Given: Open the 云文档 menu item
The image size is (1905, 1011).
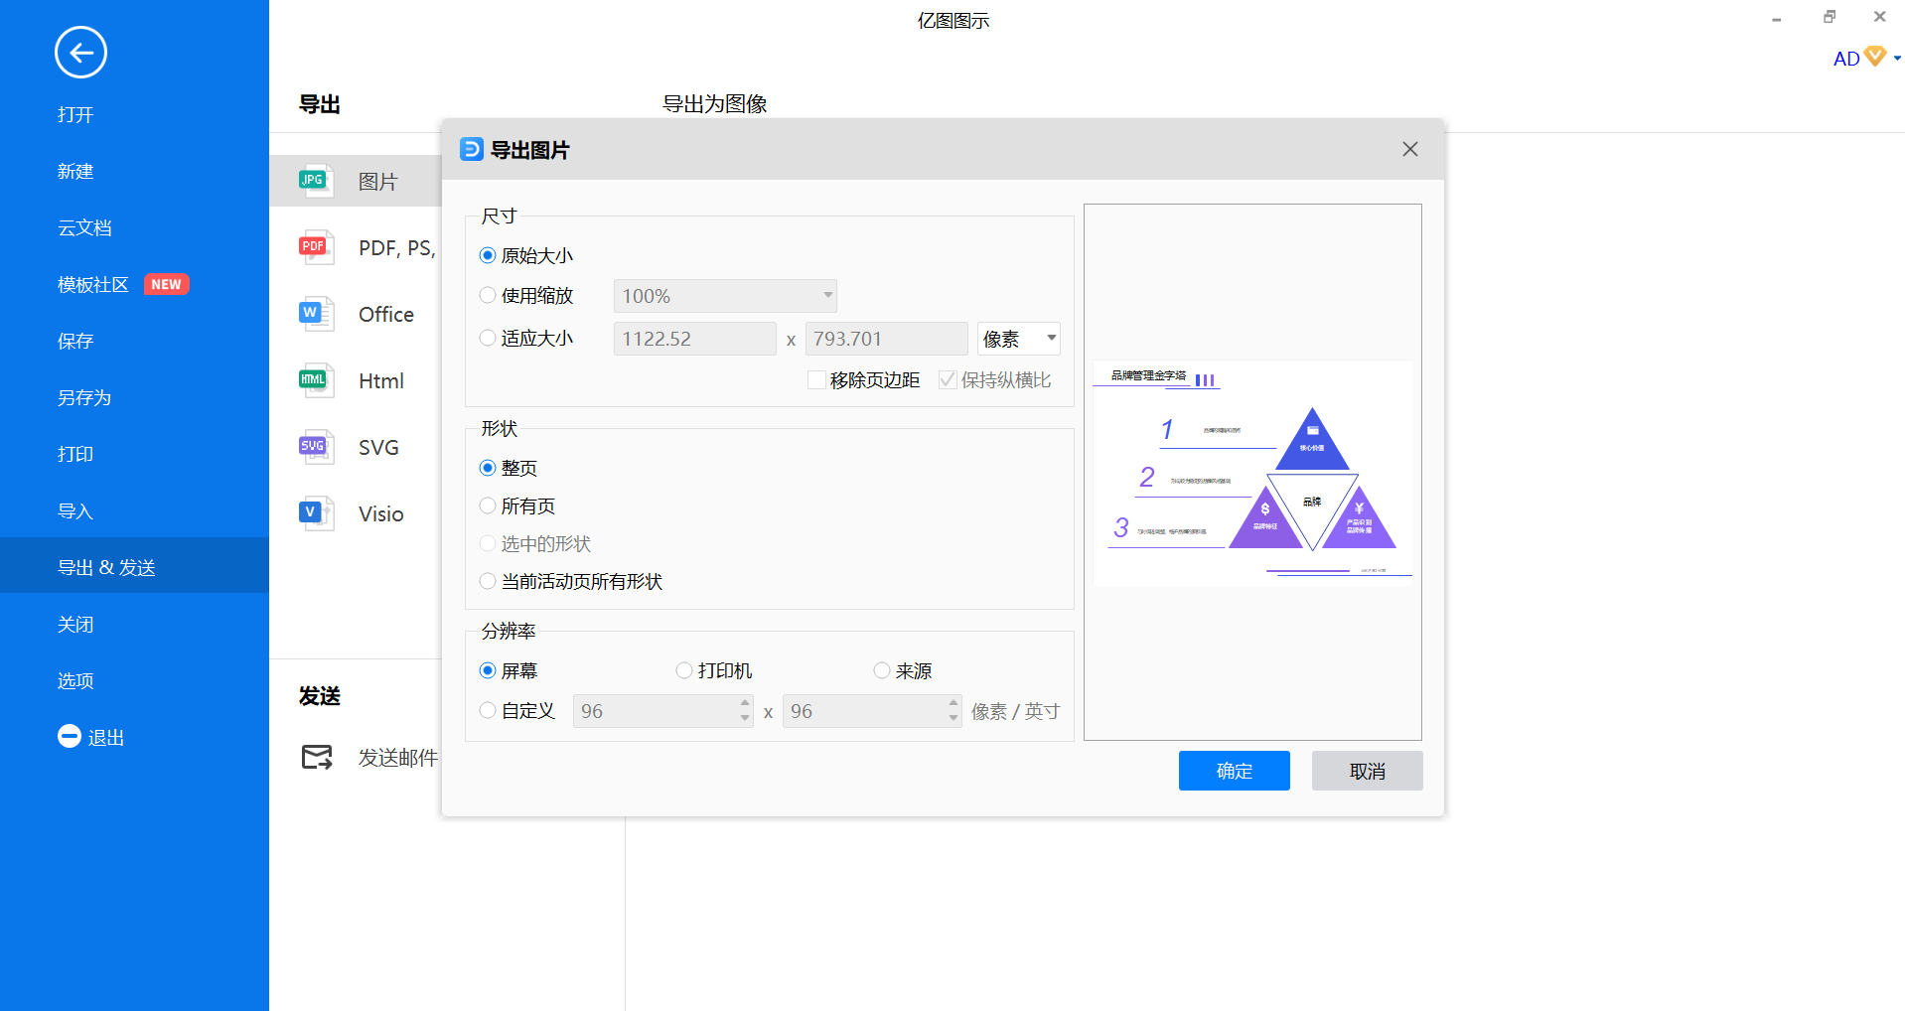Looking at the screenshot, I should tap(84, 227).
